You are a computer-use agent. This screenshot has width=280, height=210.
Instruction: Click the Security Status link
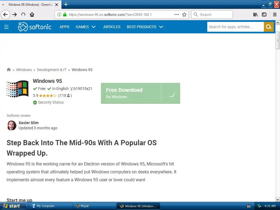[51, 102]
